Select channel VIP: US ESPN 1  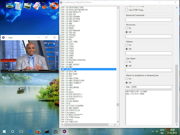click(89, 99)
